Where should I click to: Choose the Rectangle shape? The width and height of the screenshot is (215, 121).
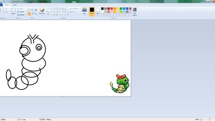click(x=57, y=9)
